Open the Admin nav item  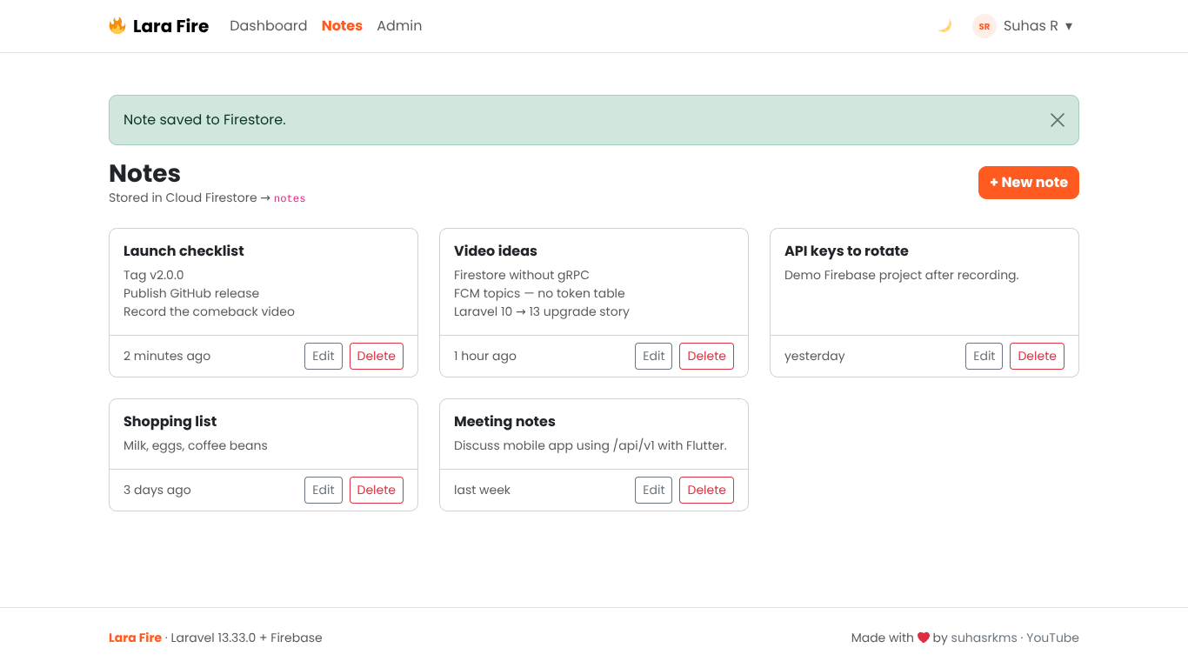tap(399, 26)
